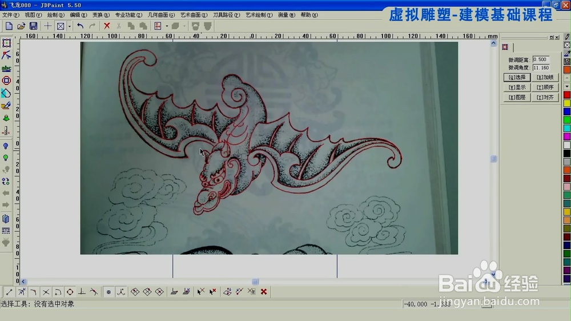Select the boxed-X view tool in toolbar
This screenshot has height=321, width=571.
click(x=61, y=26)
